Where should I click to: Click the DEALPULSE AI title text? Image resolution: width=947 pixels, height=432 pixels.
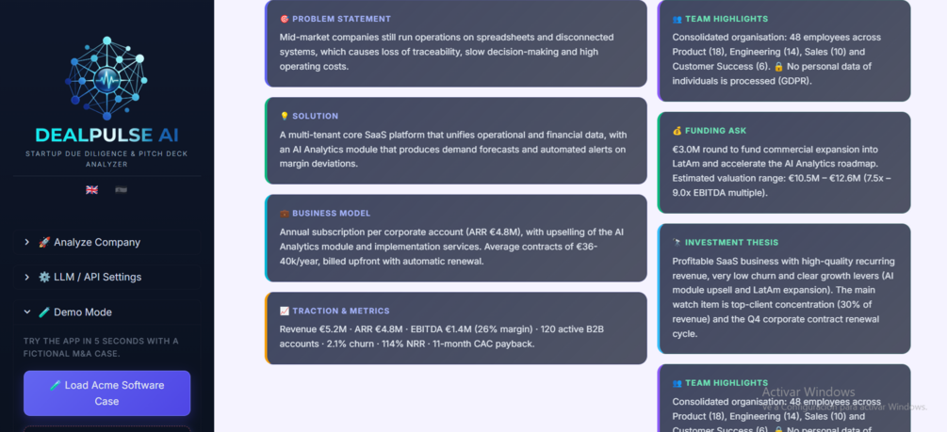pos(106,135)
